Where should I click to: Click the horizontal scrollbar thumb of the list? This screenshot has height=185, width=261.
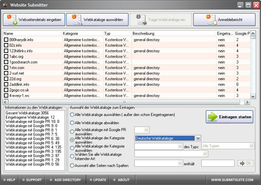coord(124,102)
